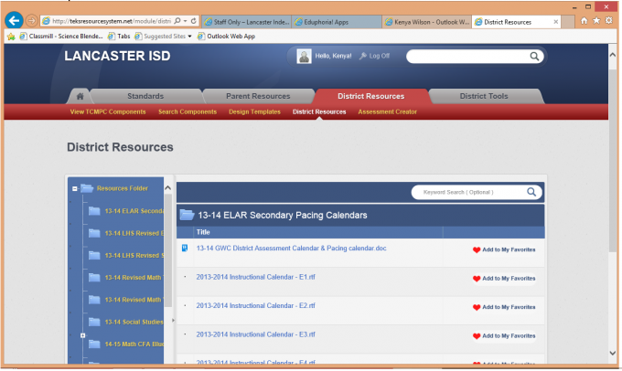The width and height of the screenshot is (622, 371).
Task: Select the 13-14 LHS Revised S folder
Action: click(125, 255)
